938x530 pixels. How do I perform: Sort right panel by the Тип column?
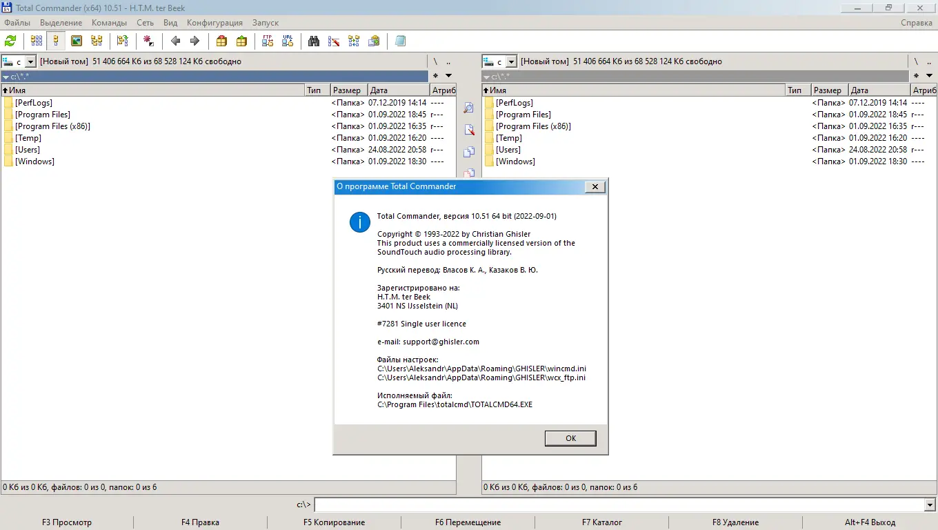[x=797, y=90]
